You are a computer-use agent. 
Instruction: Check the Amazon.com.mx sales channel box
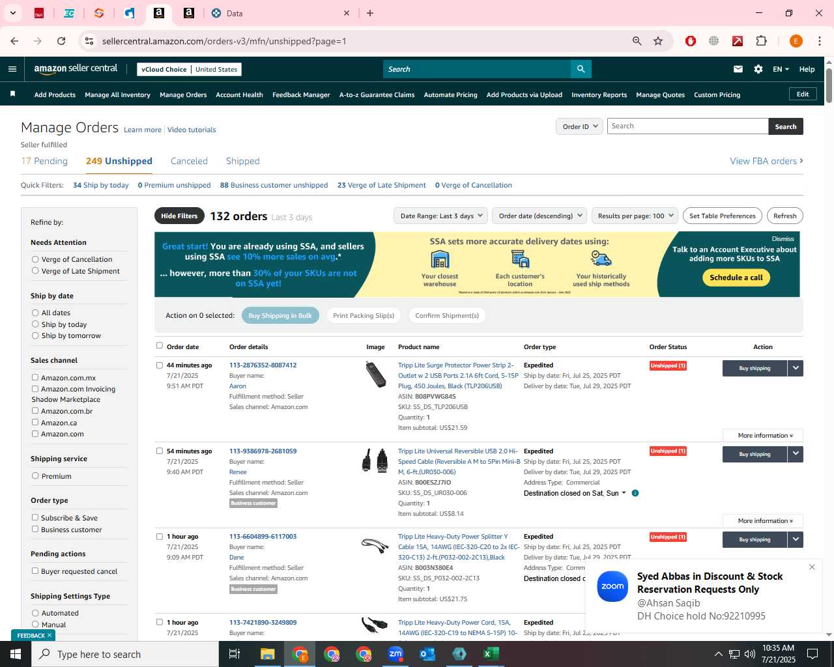coord(35,377)
